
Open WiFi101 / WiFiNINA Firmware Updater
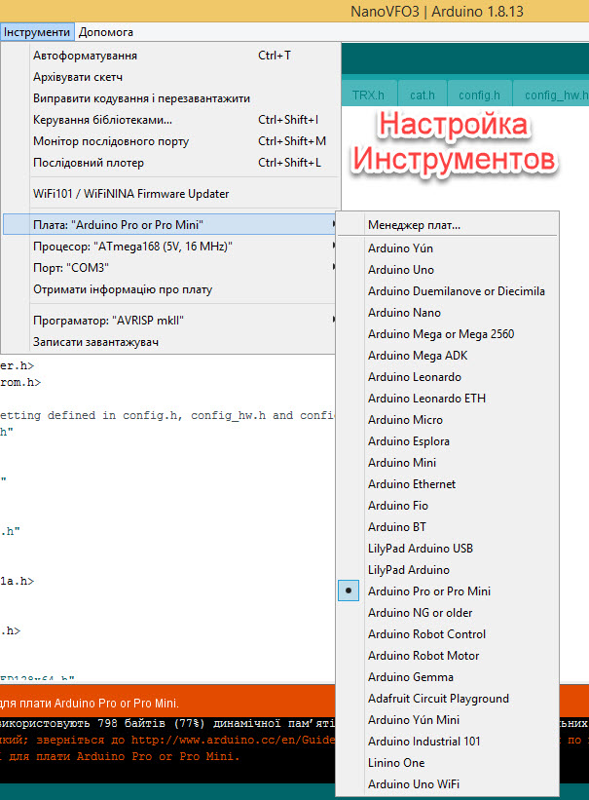pyautogui.click(x=130, y=194)
